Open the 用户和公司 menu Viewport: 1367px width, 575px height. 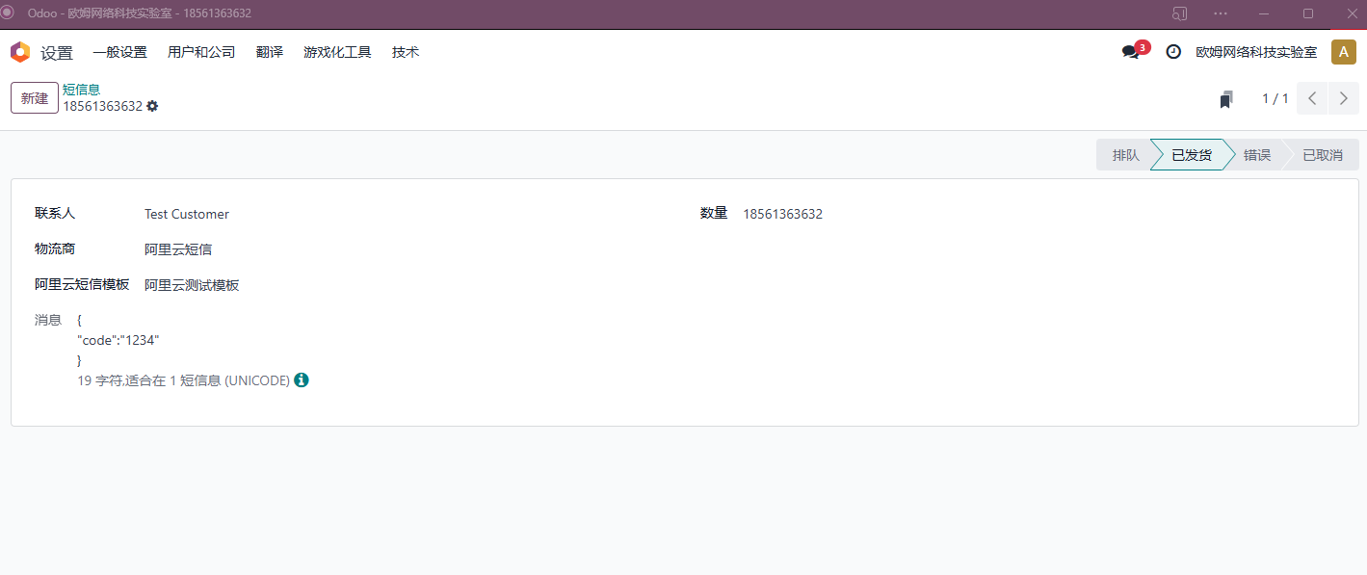point(201,52)
